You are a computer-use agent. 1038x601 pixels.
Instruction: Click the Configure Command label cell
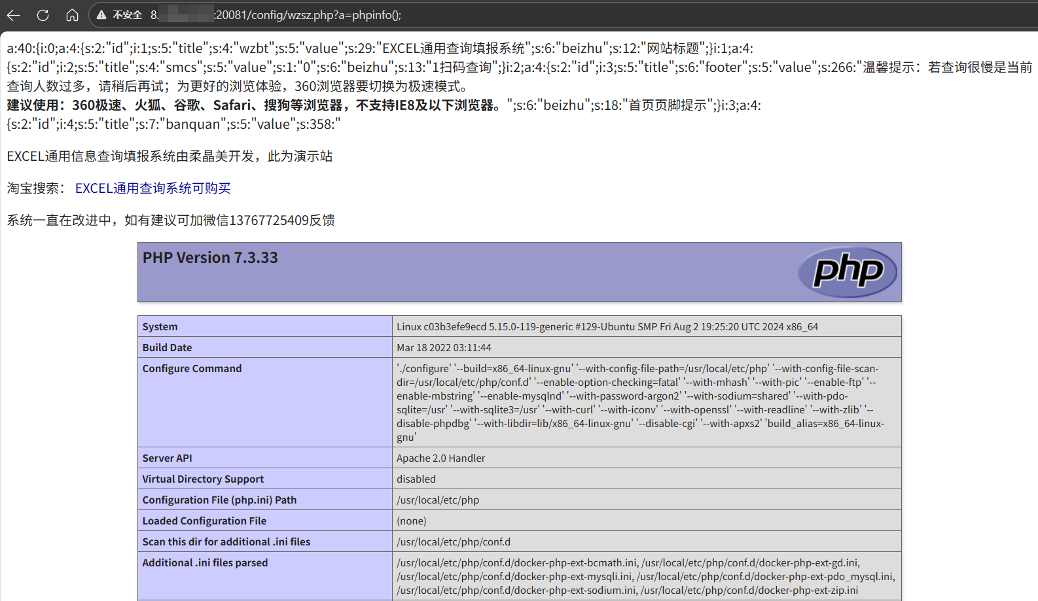[x=192, y=368]
